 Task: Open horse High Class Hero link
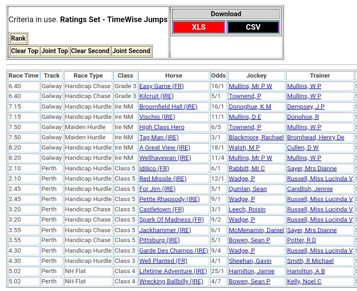[162, 127]
